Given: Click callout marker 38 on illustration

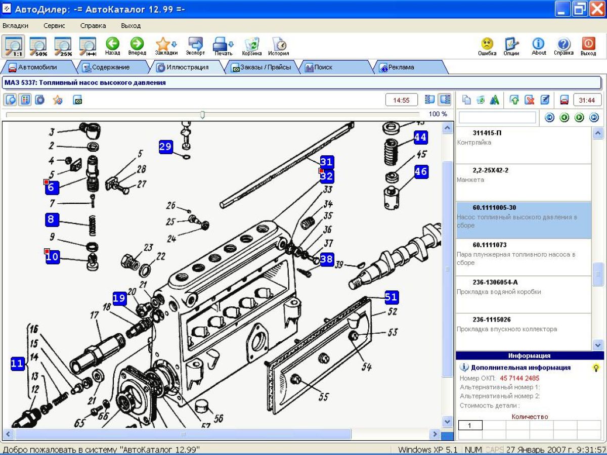Looking at the screenshot, I should pos(327,259).
